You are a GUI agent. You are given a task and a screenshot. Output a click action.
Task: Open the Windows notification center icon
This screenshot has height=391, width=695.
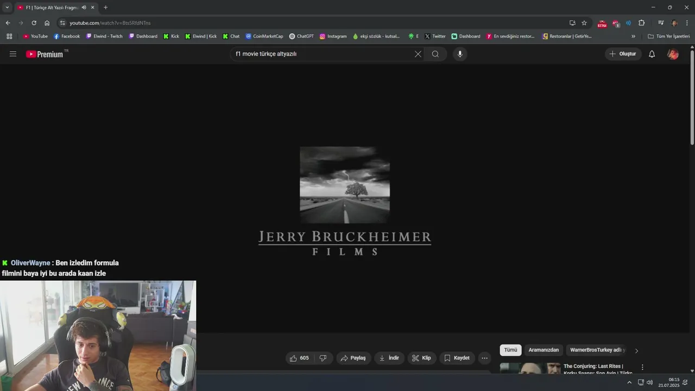[685, 382]
